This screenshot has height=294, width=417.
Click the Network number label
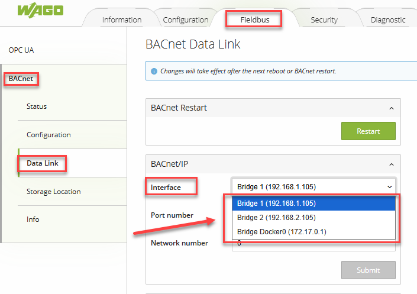[x=179, y=243]
